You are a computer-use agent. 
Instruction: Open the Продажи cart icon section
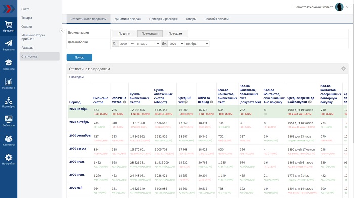9,26
